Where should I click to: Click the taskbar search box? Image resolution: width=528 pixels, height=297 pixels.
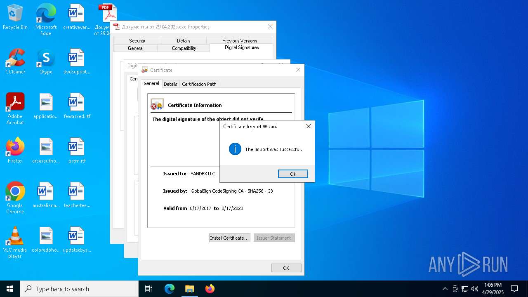point(79,289)
